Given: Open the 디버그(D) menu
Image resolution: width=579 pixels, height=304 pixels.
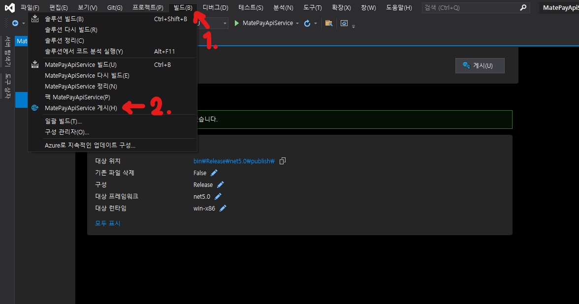Looking at the screenshot, I should (215, 7).
